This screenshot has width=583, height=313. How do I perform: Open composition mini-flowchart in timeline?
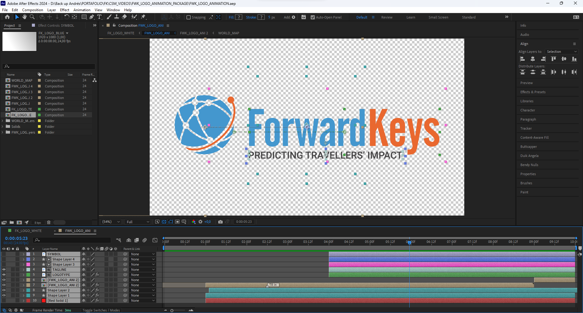(118, 240)
